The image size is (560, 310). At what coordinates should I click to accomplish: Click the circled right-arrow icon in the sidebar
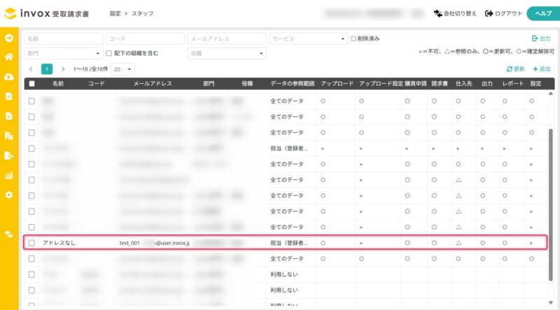click(9, 38)
